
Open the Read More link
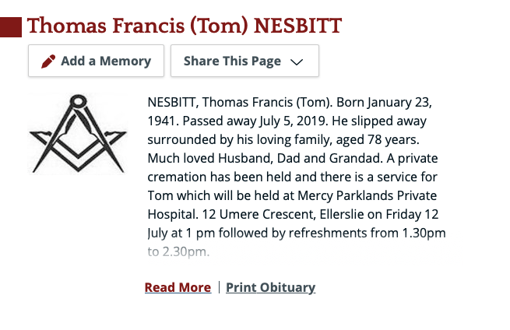coord(178,288)
